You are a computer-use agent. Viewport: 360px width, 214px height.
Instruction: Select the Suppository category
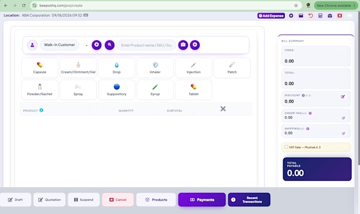tap(116, 90)
